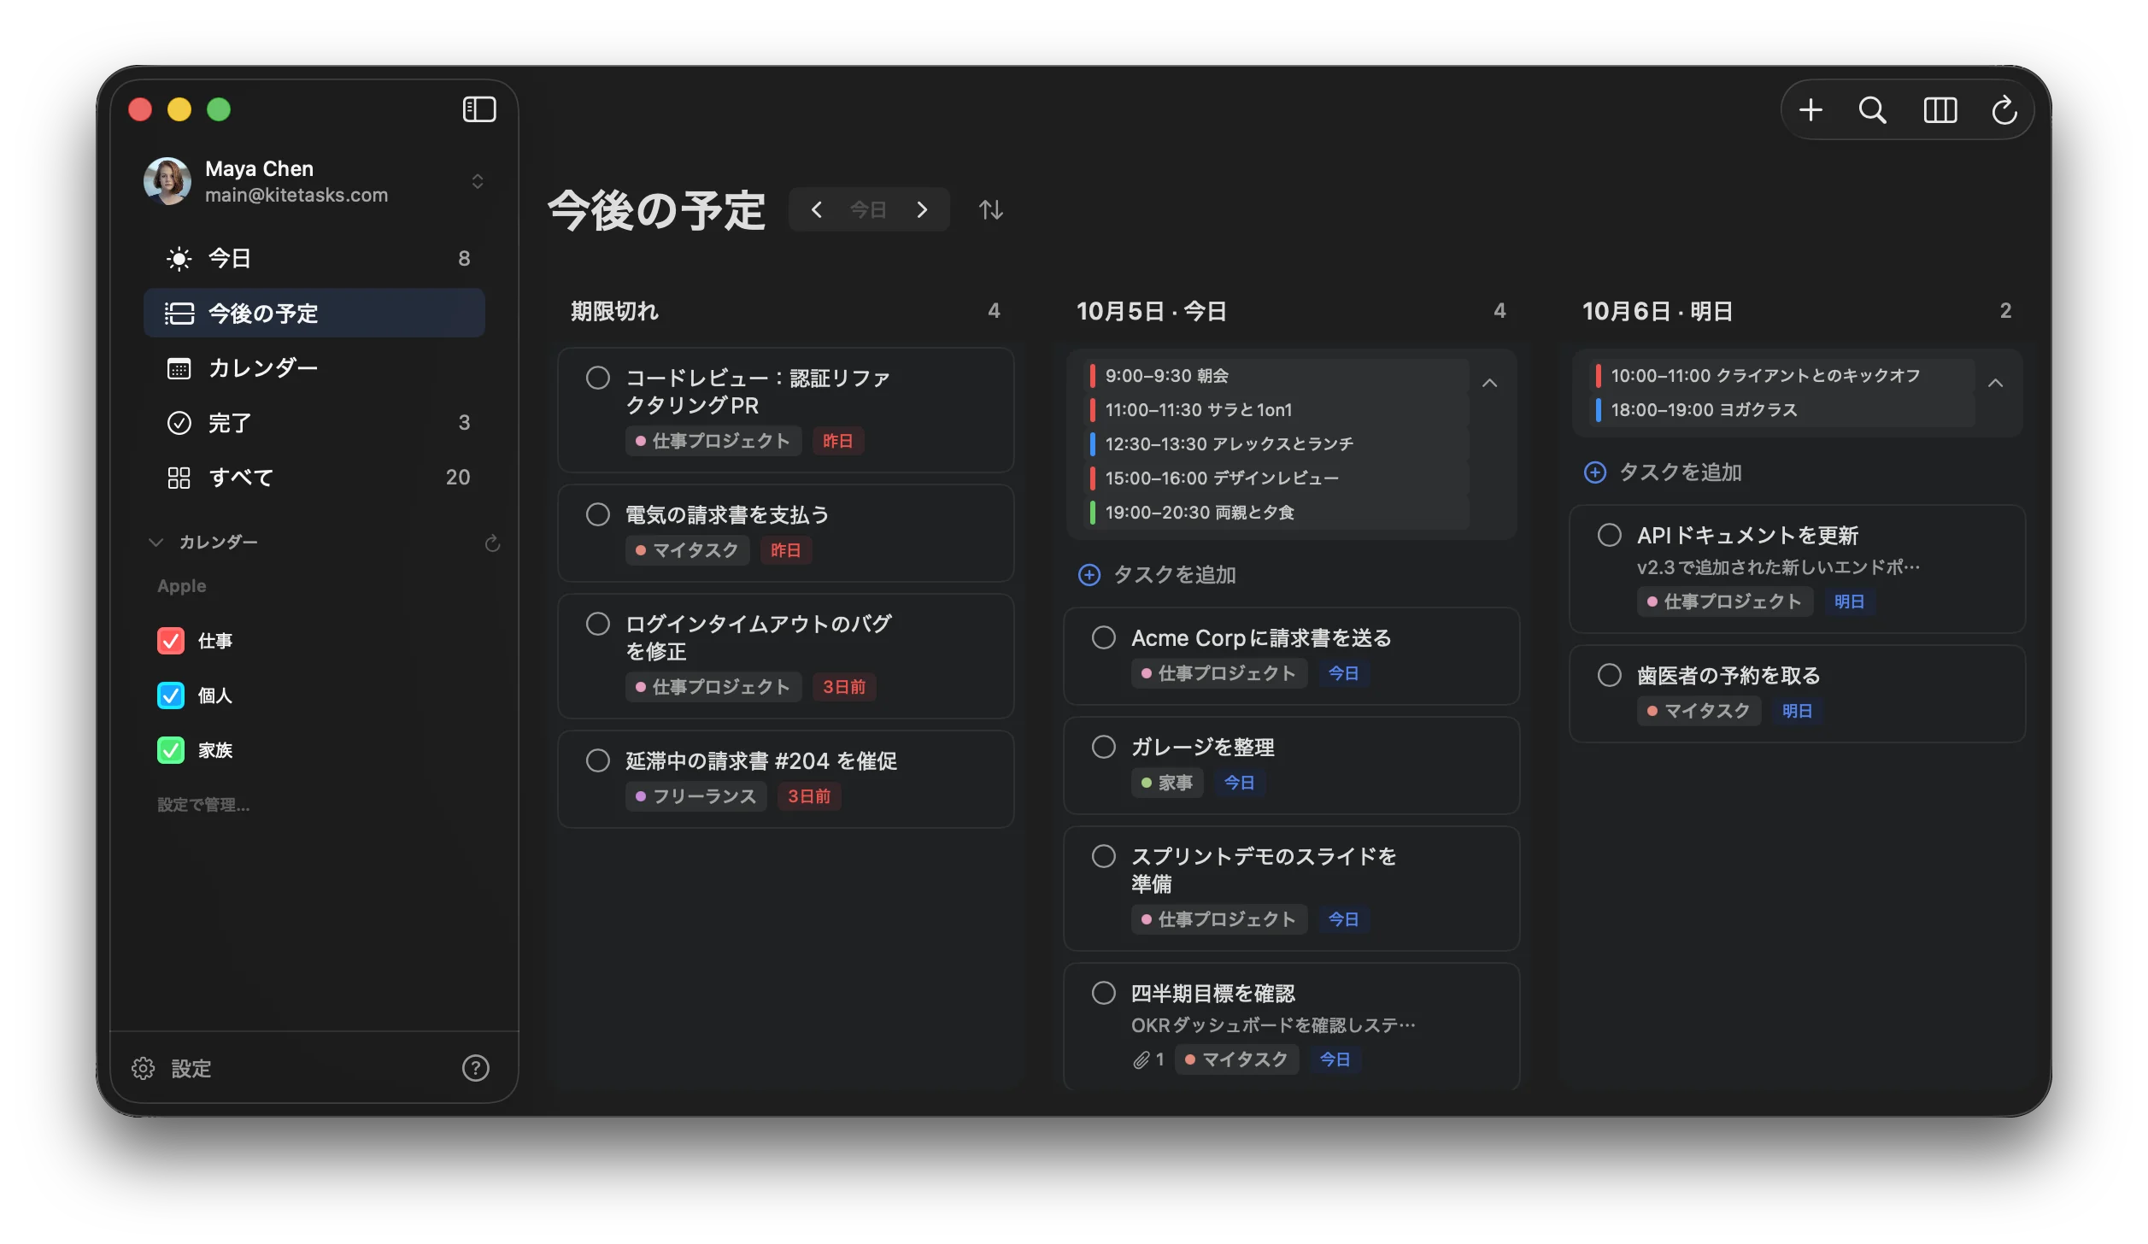The width and height of the screenshot is (2148, 1244).
Task: Show すべて tasks in sidebar
Action: point(314,477)
